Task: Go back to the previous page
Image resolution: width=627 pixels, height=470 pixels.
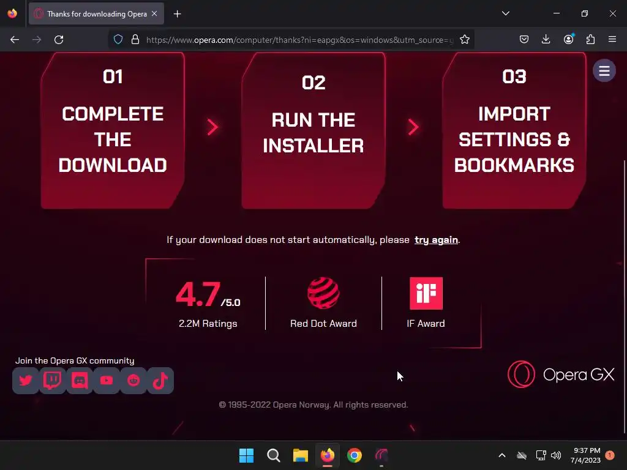Action: pos(15,40)
